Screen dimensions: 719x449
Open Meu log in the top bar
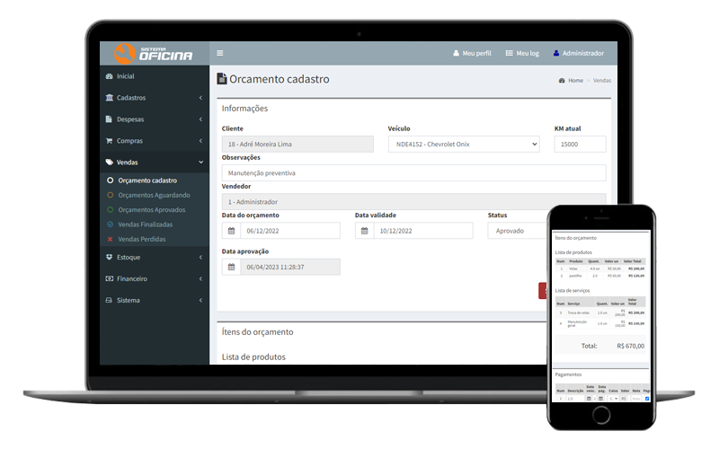pyautogui.click(x=522, y=54)
